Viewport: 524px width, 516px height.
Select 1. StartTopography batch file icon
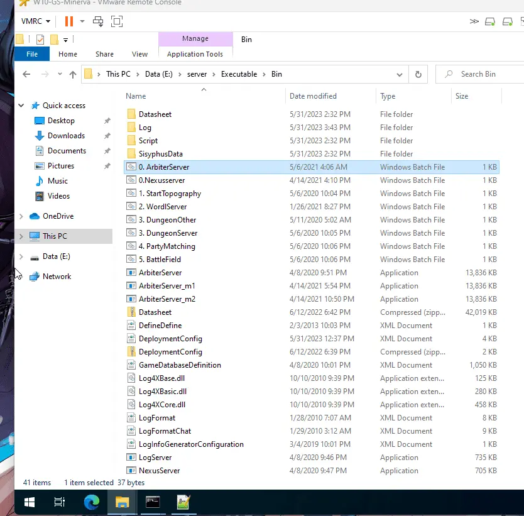pos(131,193)
